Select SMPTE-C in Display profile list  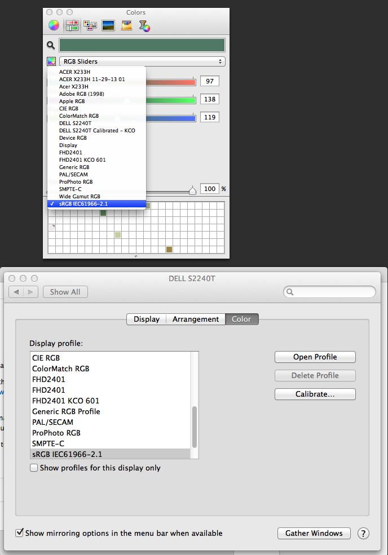click(111, 443)
